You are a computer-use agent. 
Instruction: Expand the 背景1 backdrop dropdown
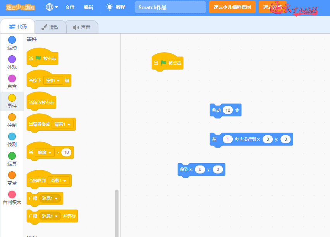63,124
